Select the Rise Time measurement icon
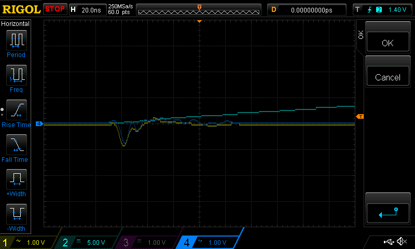This screenshot has height=249, width=415. click(17, 110)
